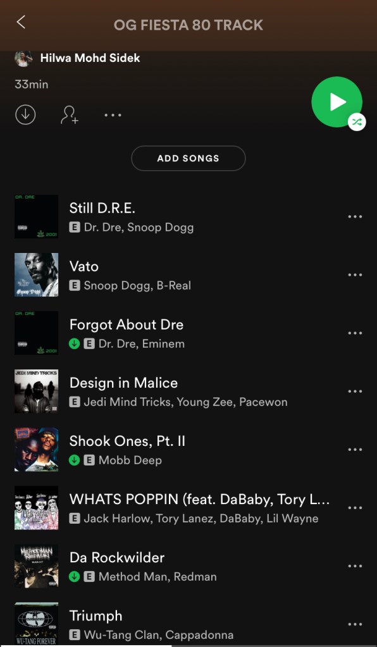Invite collaborators with the add-user icon

70,114
